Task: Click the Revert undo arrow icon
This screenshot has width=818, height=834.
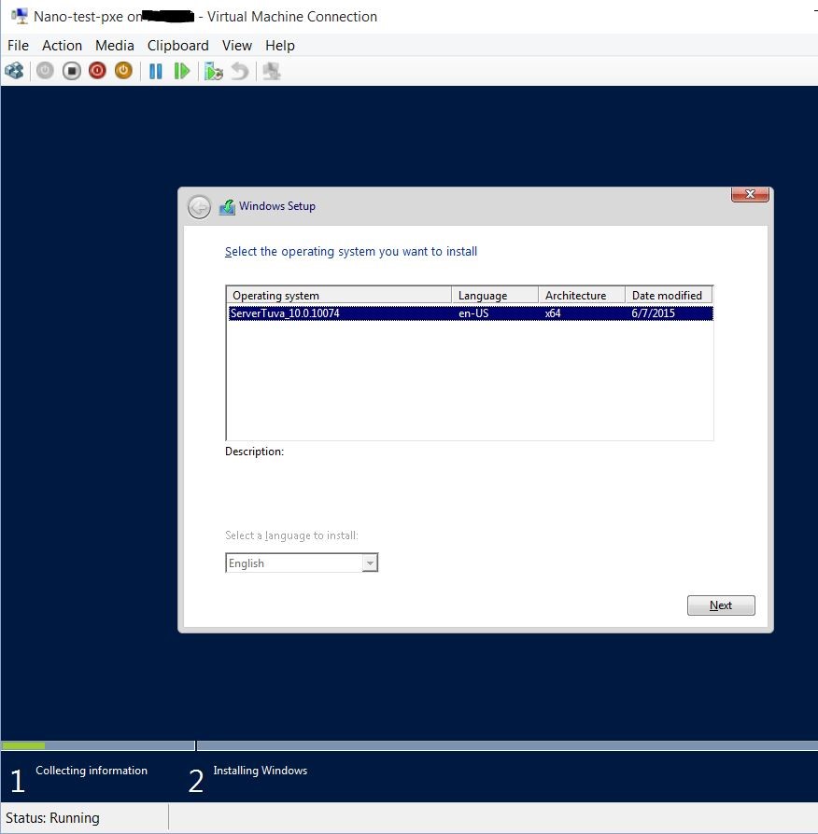Action: [x=240, y=71]
